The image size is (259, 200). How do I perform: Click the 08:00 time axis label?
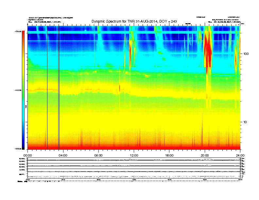pyautogui.click(x=98, y=156)
